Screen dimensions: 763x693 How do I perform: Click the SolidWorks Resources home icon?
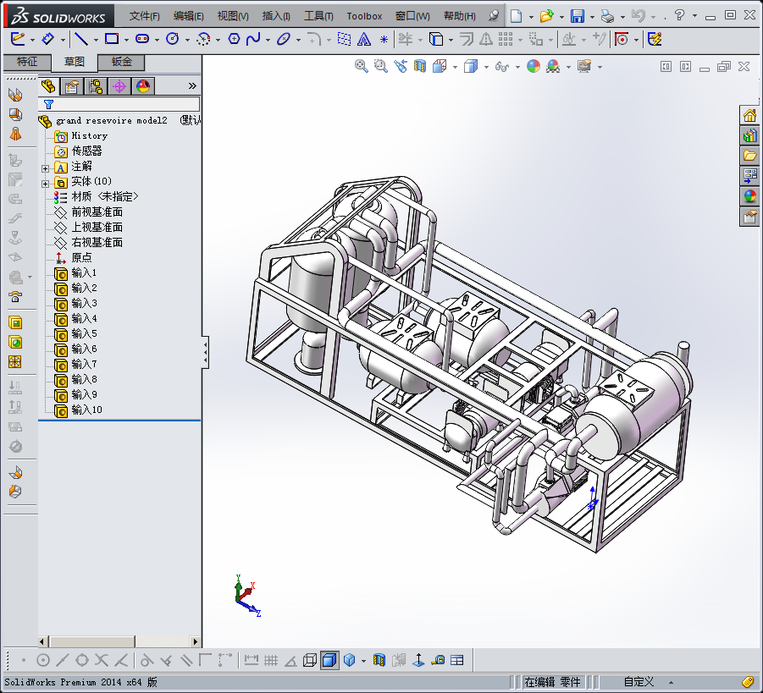pos(749,116)
